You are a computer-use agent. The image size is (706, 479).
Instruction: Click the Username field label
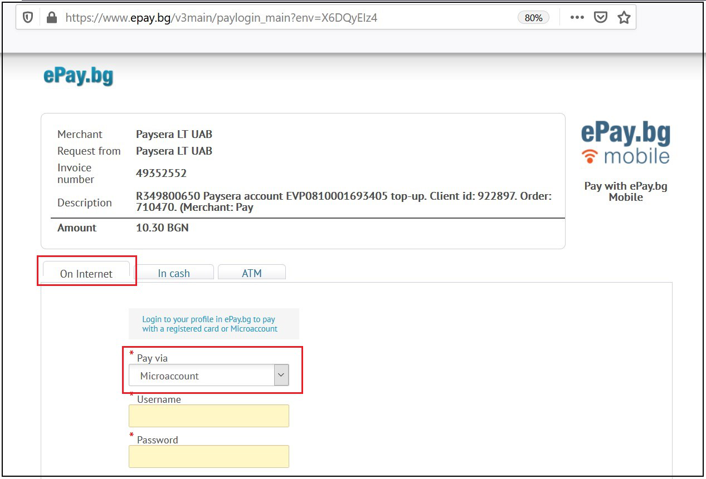[159, 399]
